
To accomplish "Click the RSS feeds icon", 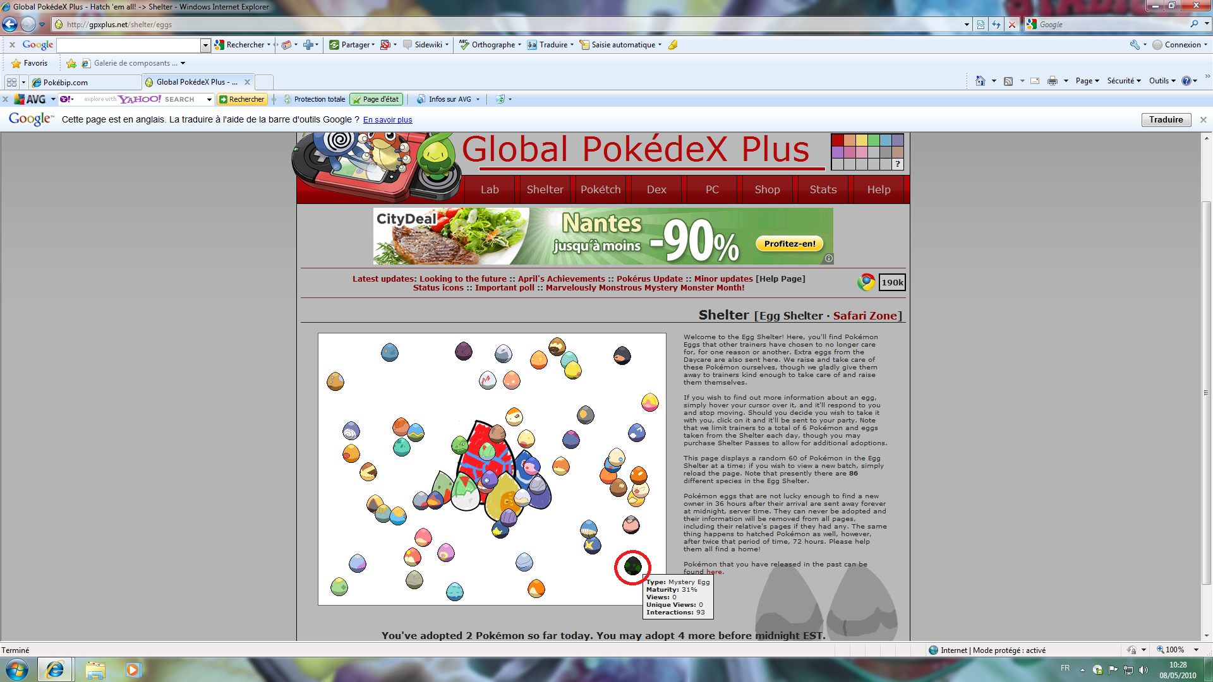I will [1008, 81].
